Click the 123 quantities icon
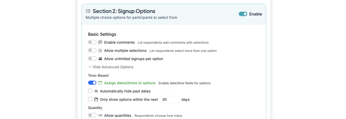Screen dimensions: 346x119 click(x=100, y=116)
